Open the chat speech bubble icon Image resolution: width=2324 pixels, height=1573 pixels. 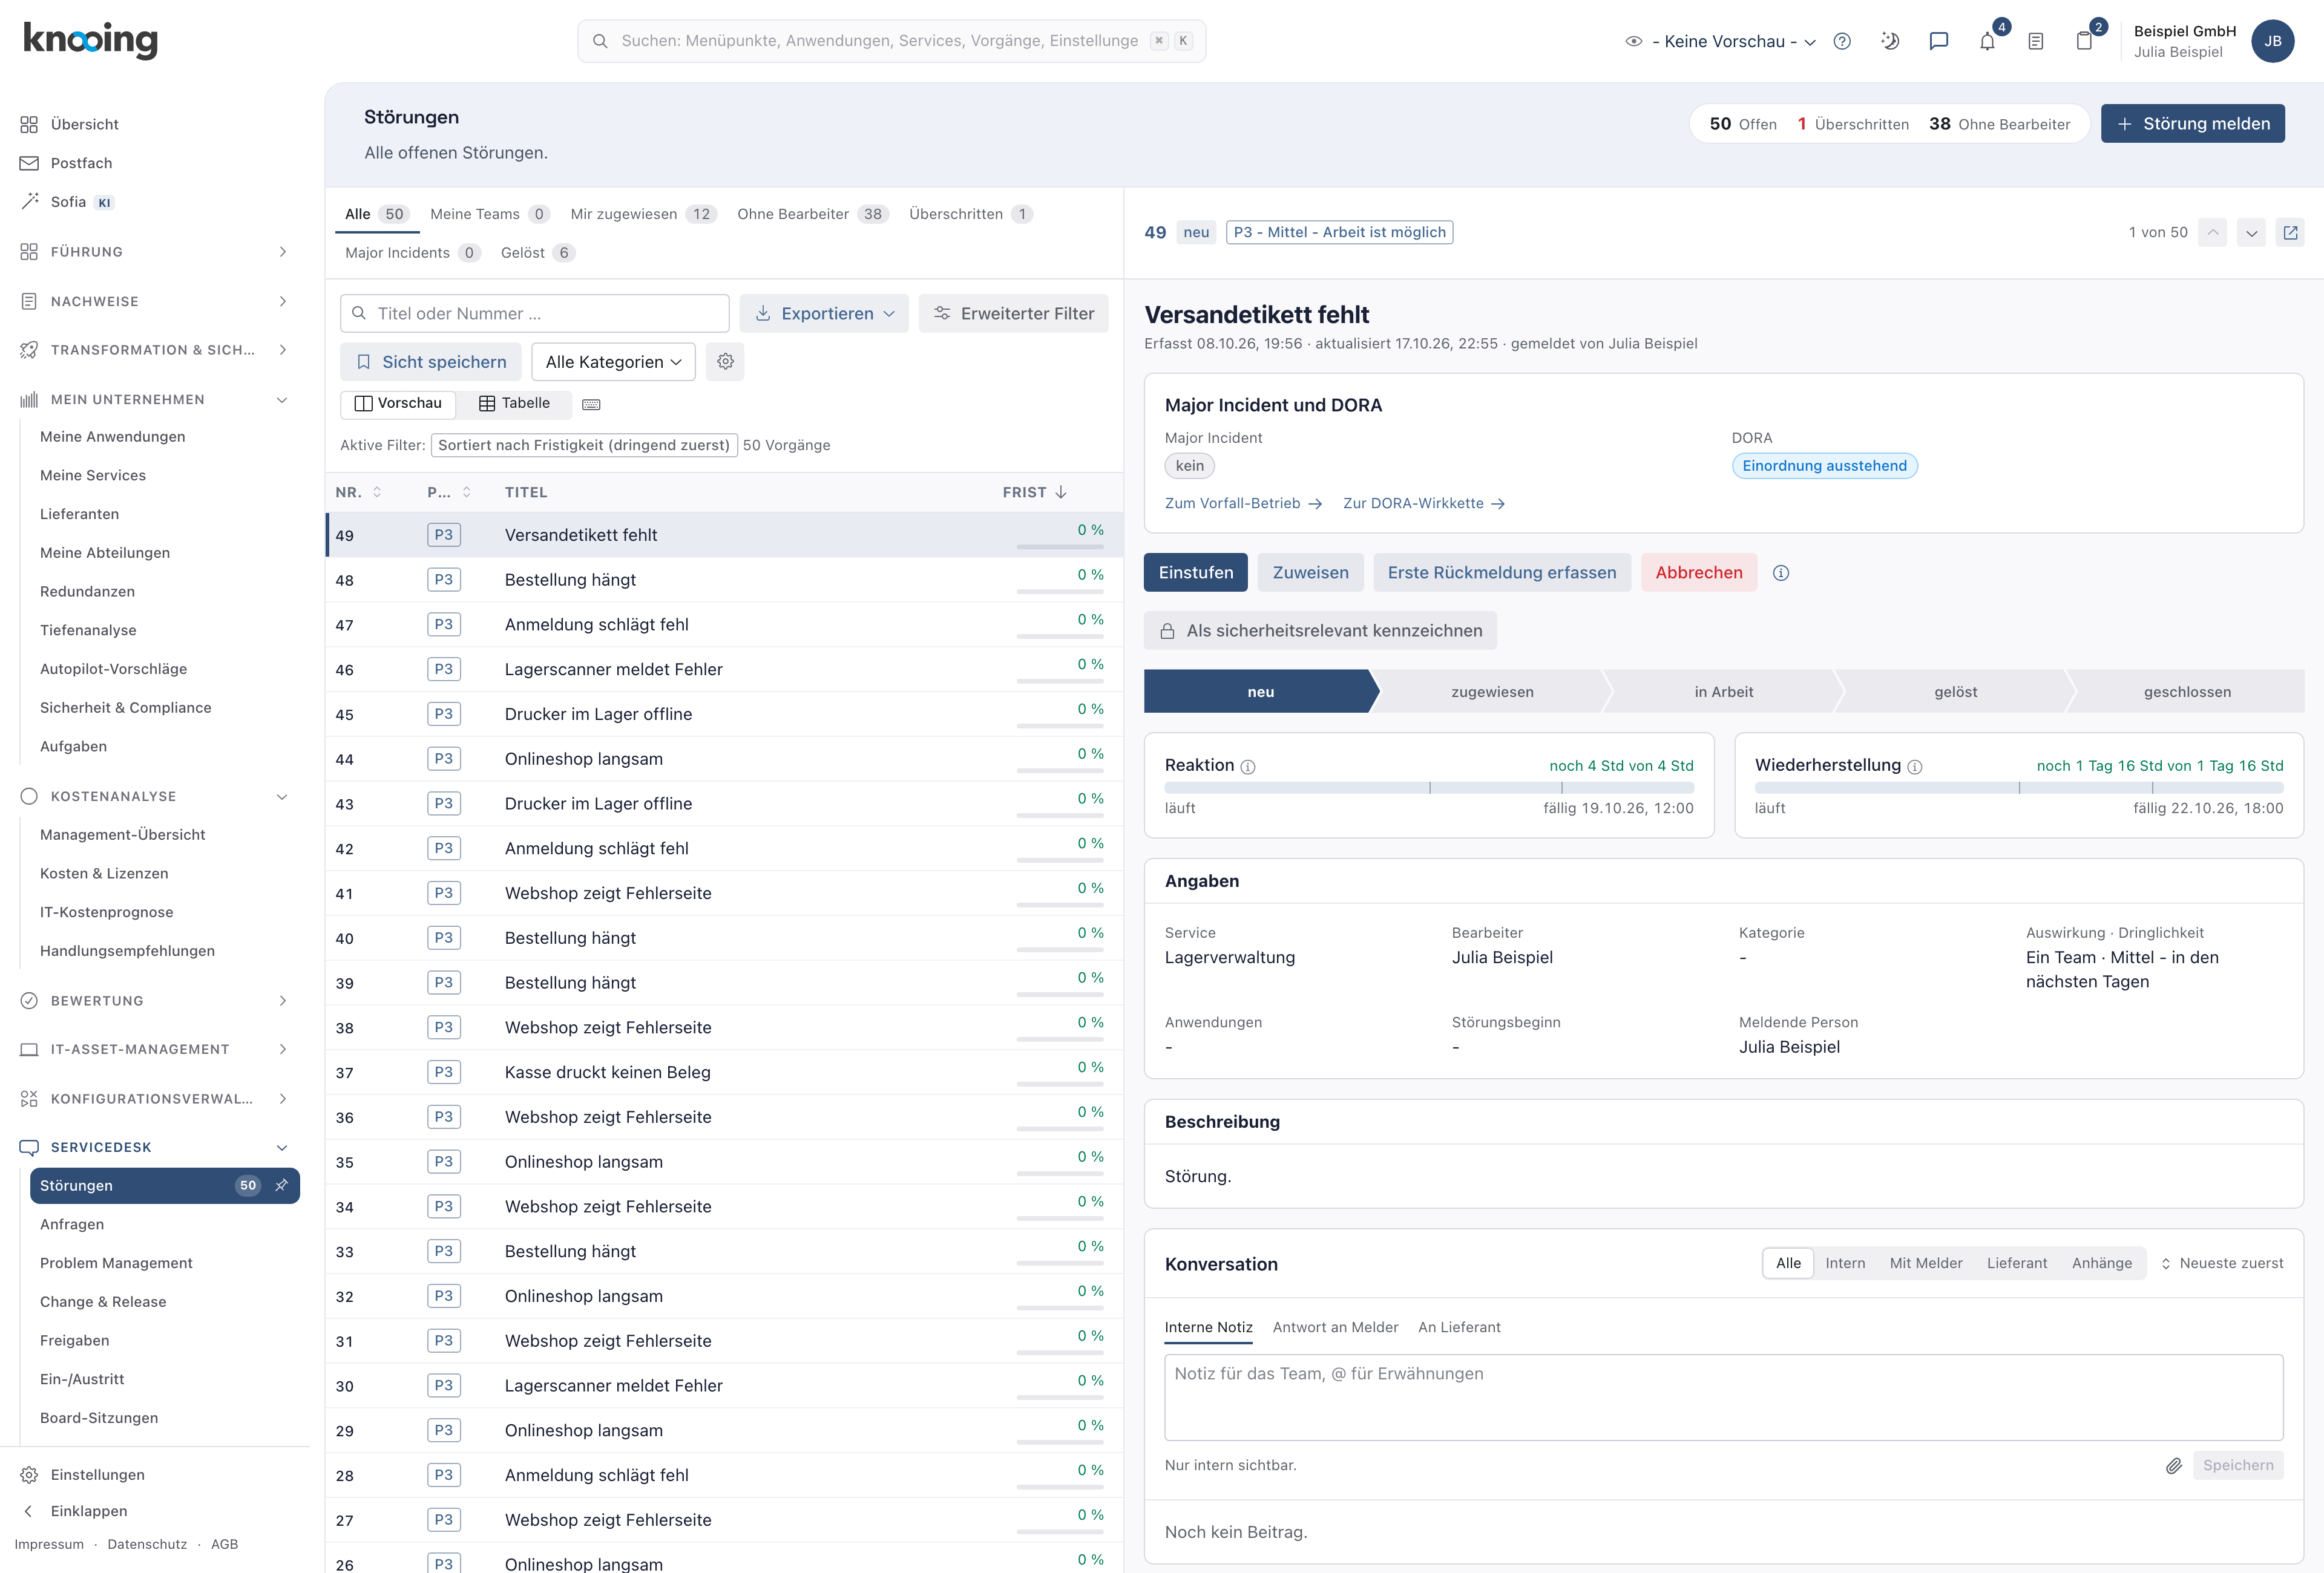pyautogui.click(x=1938, y=41)
